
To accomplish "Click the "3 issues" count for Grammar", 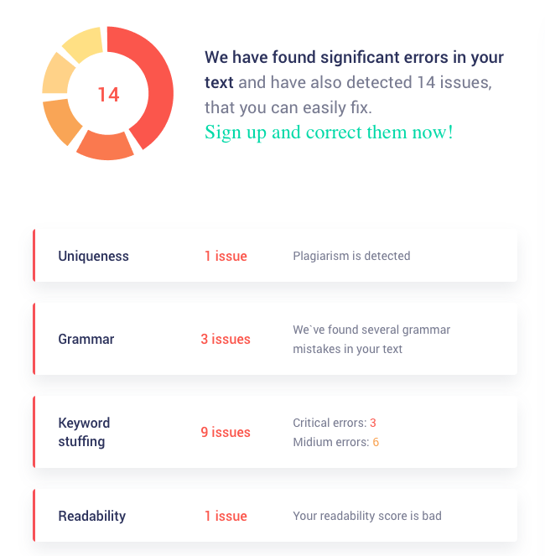I will [226, 339].
